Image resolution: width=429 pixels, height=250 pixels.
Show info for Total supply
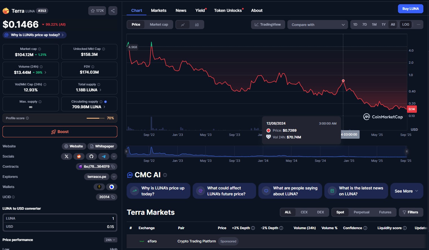click(x=99, y=85)
